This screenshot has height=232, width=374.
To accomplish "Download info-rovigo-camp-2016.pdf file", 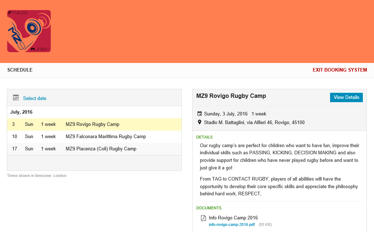I will pos(231,225).
